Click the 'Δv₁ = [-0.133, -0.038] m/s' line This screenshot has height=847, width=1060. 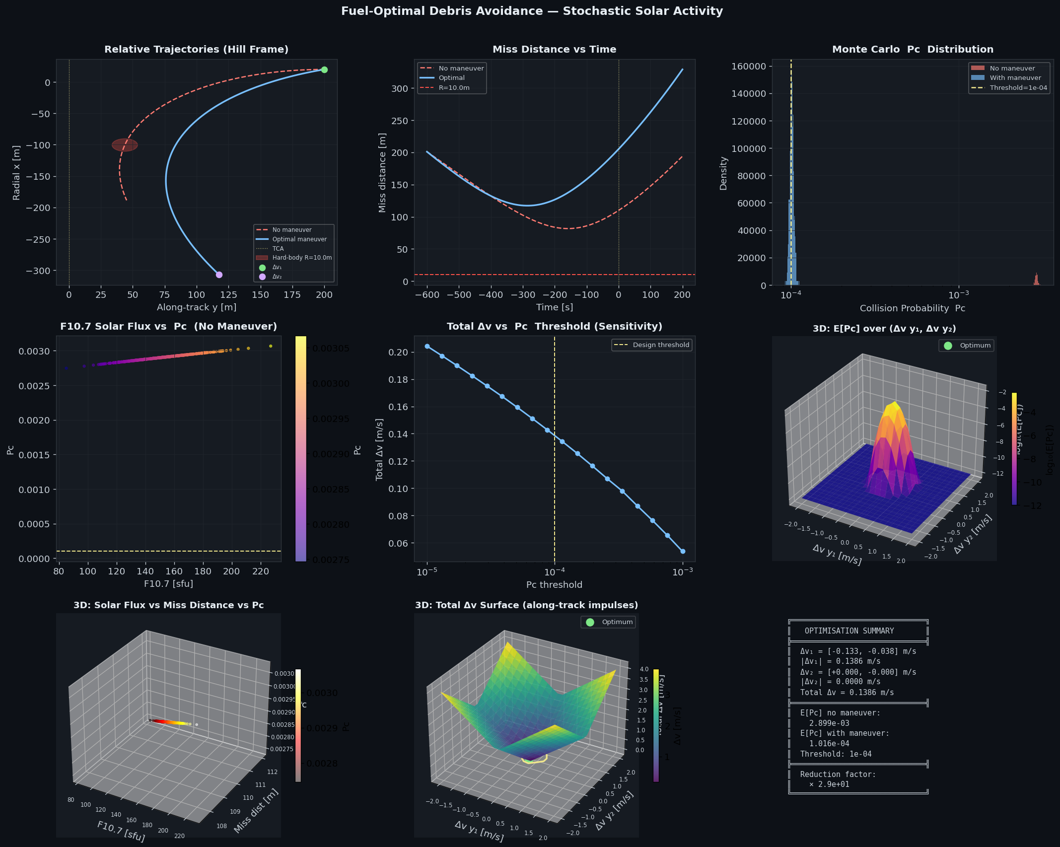(x=858, y=651)
